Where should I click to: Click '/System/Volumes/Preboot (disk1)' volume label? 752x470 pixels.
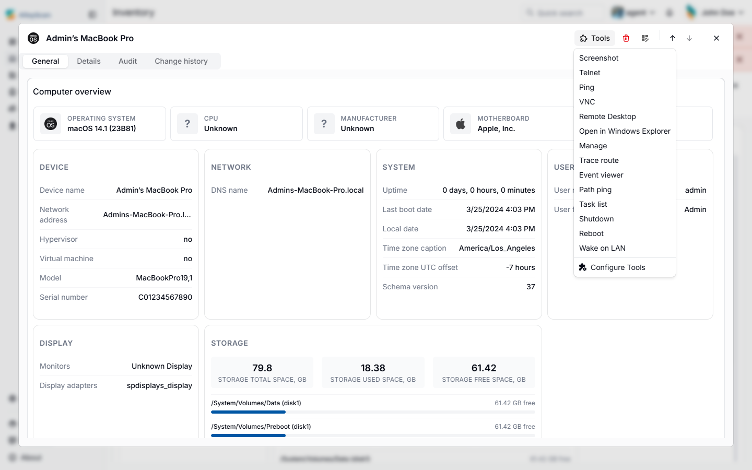[261, 427]
